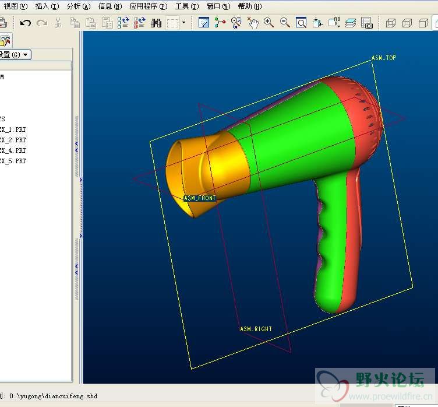This screenshot has width=438, height=407.
Task: Select the X_1.PRT tree item
Action: click(x=13, y=129)
